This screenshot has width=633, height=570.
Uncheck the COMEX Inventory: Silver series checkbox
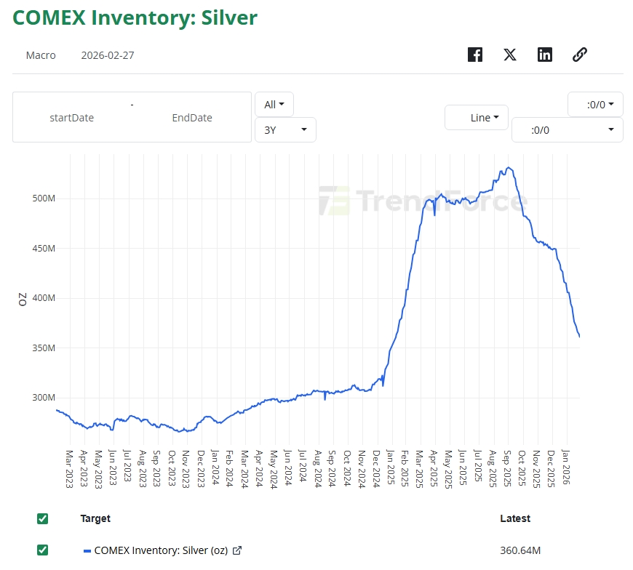pyautogui.click(x=42, y=550)
